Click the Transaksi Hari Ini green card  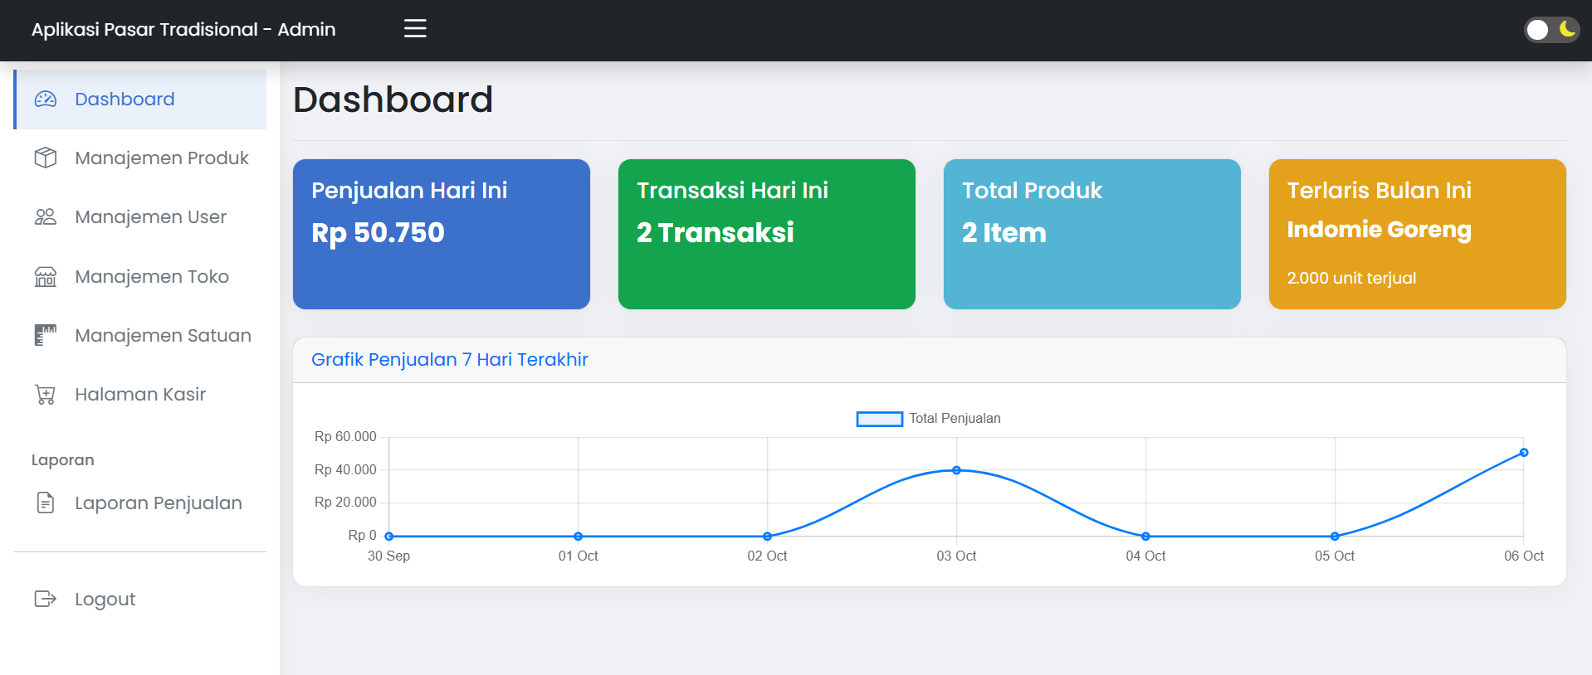pos(766,234)
